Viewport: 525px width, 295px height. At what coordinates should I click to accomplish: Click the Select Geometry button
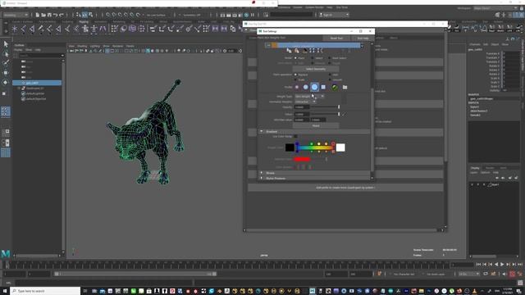coord(316,69)
